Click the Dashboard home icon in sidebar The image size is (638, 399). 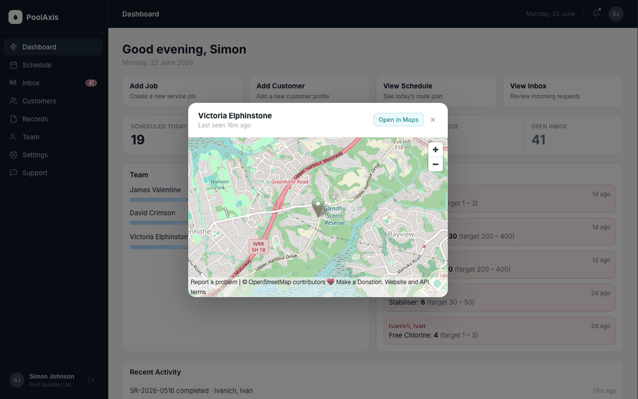click(13, 47)
